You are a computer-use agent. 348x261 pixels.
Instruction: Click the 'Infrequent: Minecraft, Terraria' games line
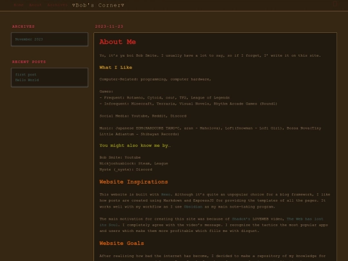[x=188, y=104]
